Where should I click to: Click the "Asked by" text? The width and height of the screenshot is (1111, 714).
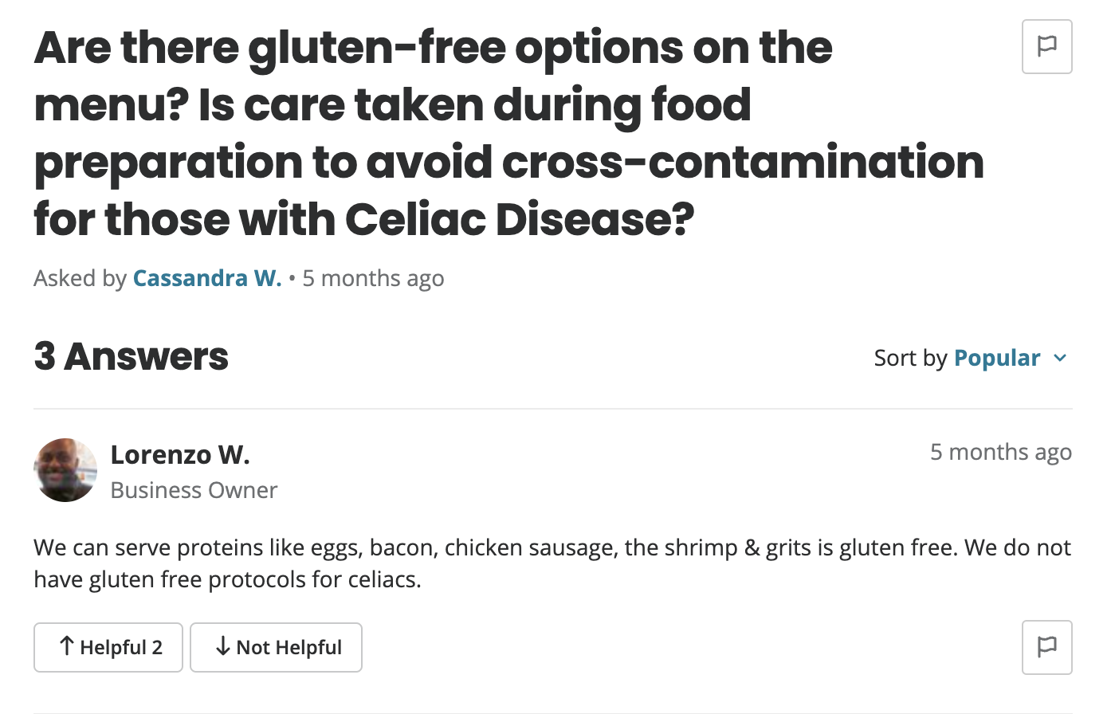(x=80, y=278)
